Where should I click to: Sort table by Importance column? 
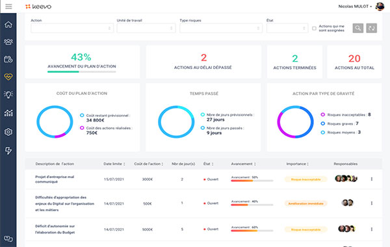(x=297, y=164)
